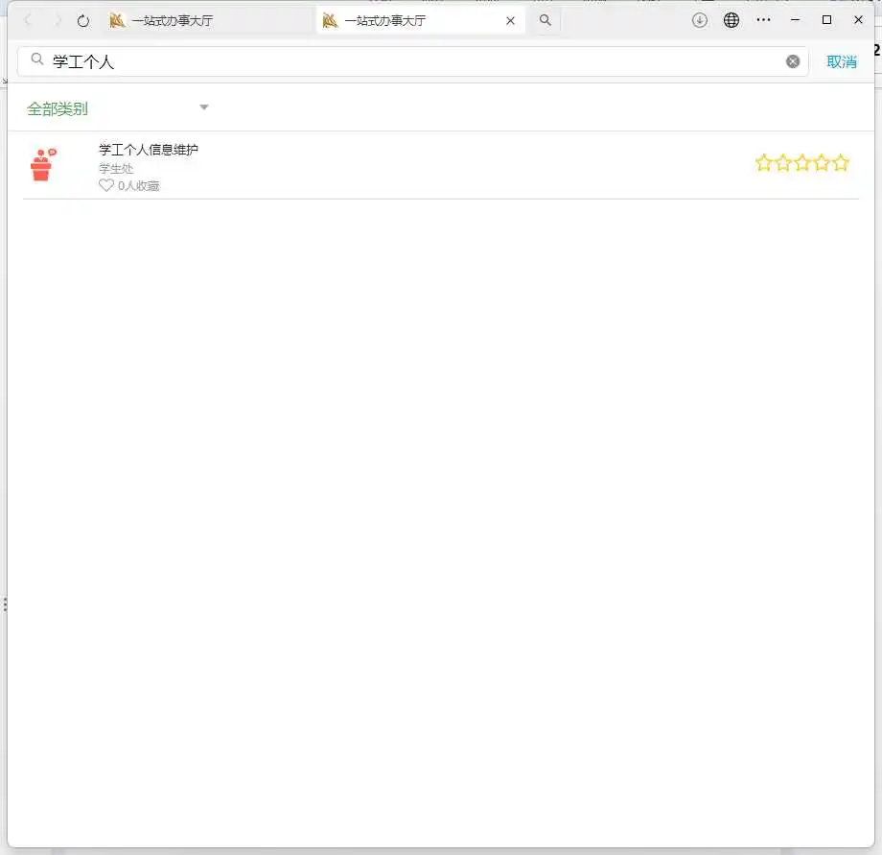Open the three-dot more menu

(763, 20)
